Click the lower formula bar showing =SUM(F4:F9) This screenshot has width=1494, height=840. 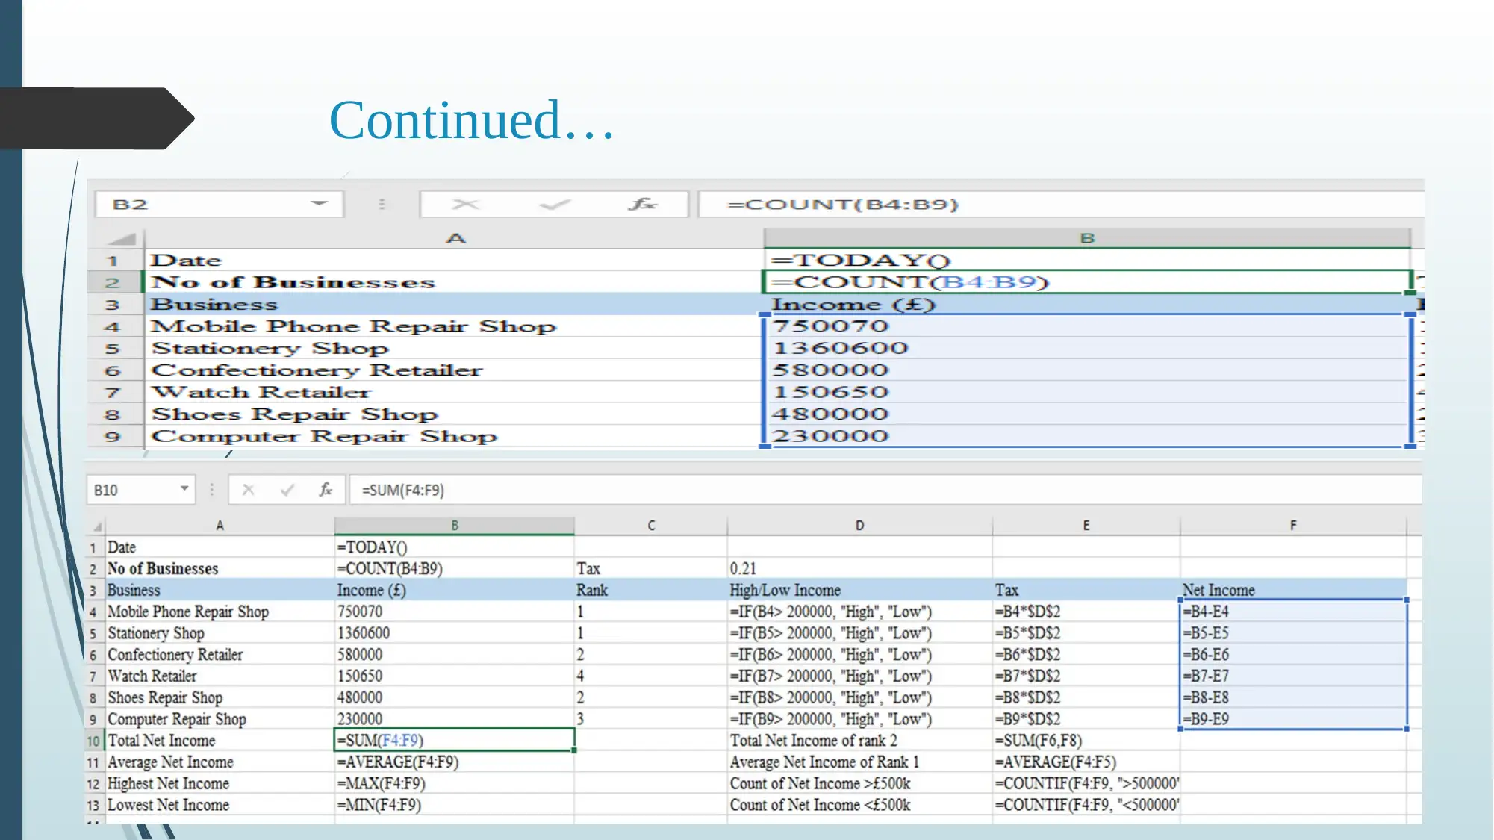[x=885, y=490]
